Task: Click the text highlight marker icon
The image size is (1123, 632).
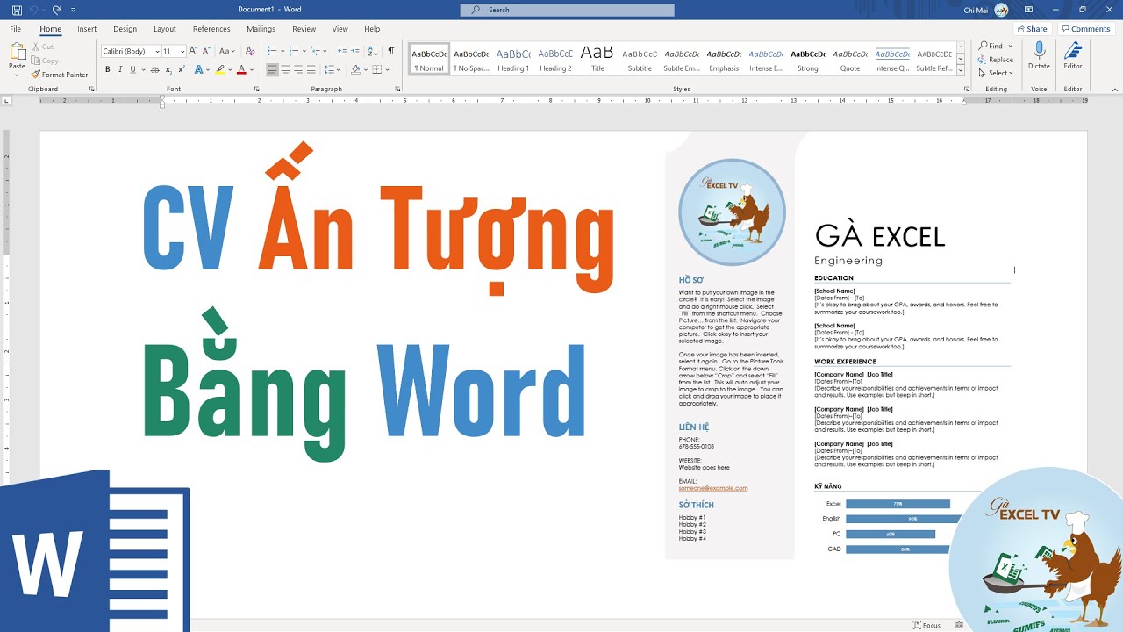Action: 220,69
